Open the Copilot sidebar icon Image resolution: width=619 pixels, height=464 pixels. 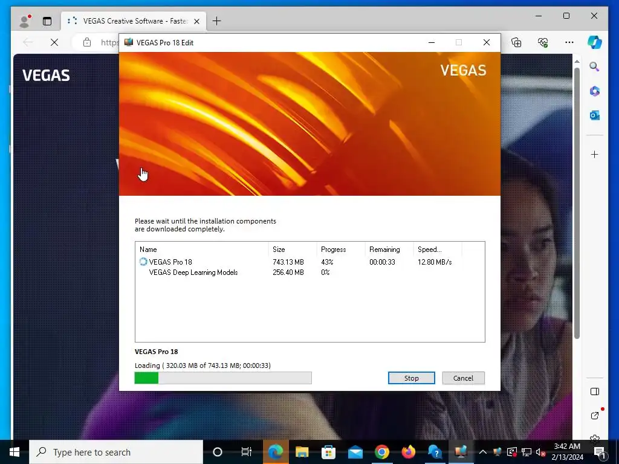(595, 42)
